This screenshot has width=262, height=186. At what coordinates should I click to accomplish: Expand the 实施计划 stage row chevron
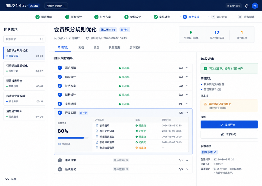(187, 104)
